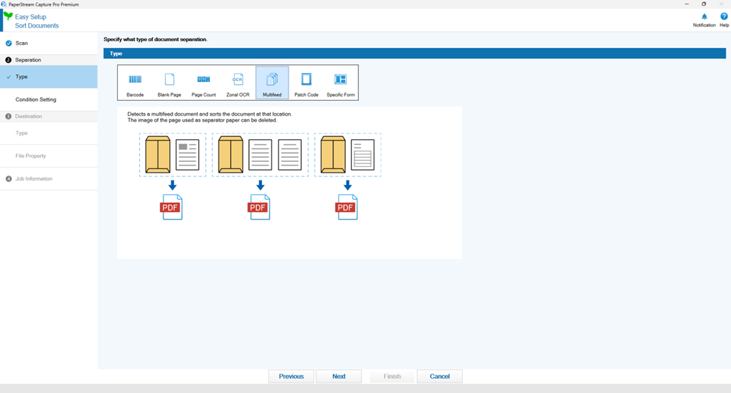The height and width of the screenshot is (393, 731).
Task: Cancel the Easy Setup wizard
Action: coord(439,377)
